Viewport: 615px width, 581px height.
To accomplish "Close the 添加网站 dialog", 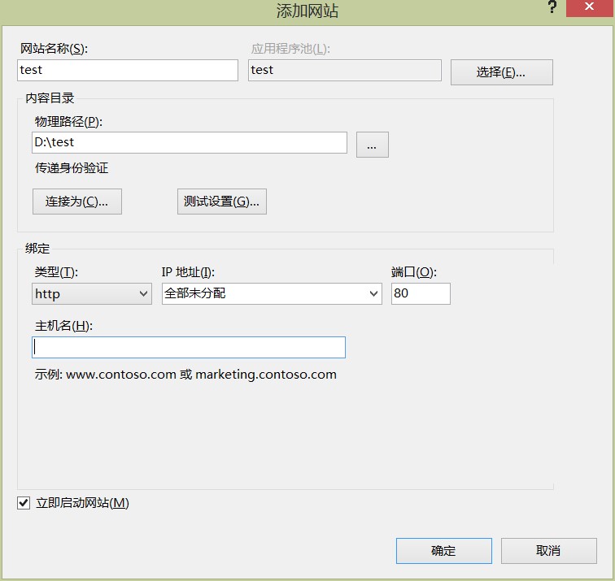I will (590, 8).
